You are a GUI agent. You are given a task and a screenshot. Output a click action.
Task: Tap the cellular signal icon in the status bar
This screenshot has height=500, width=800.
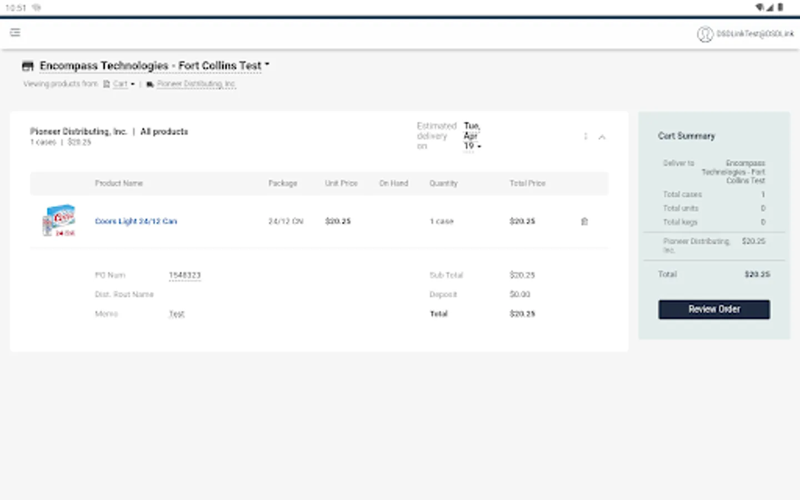pos(770,7)
